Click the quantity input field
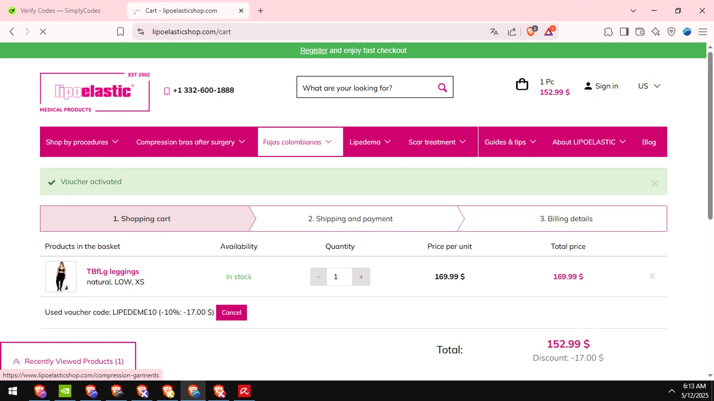The image size is (714, 401). pyautogui.click(x=339, y=277)
